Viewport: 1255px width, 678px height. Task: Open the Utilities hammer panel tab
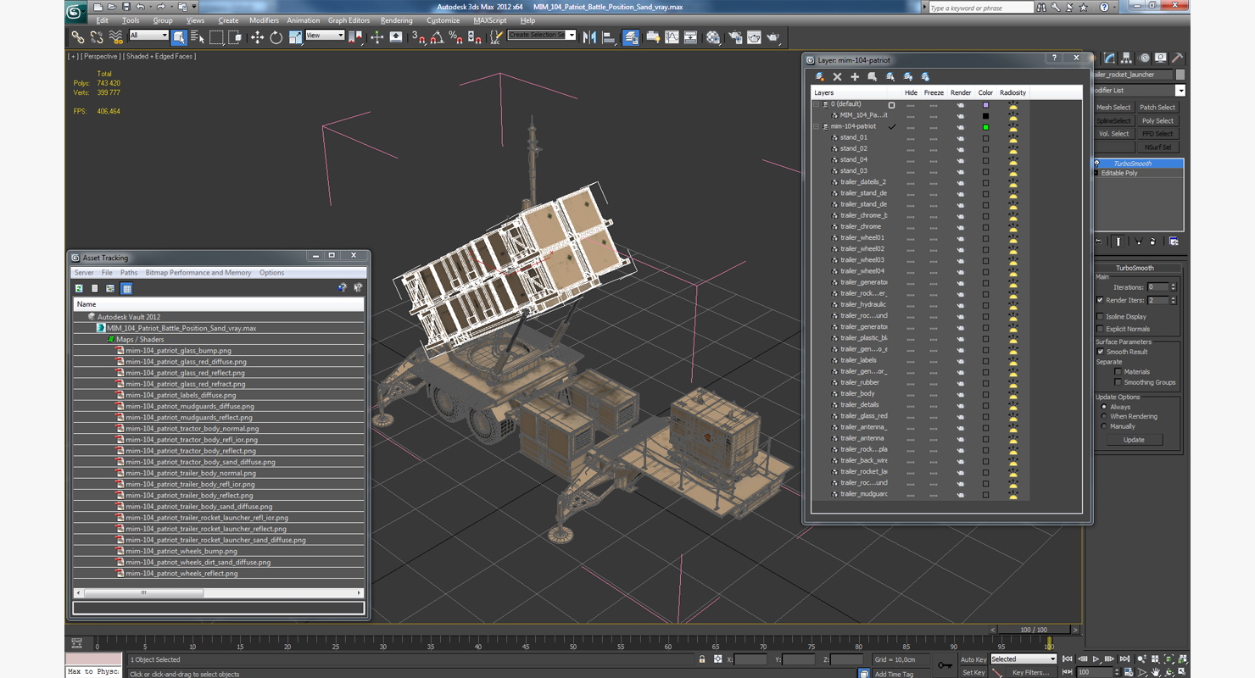coord(1178,58)
